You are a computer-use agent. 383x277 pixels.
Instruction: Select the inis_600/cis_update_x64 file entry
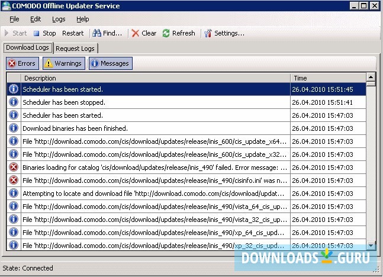[x=186, y=141]
